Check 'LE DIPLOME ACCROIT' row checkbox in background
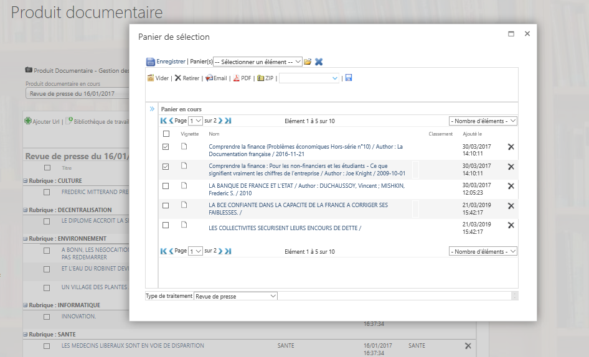Viewport: 589px width, 357px height. tap(47, 221)
